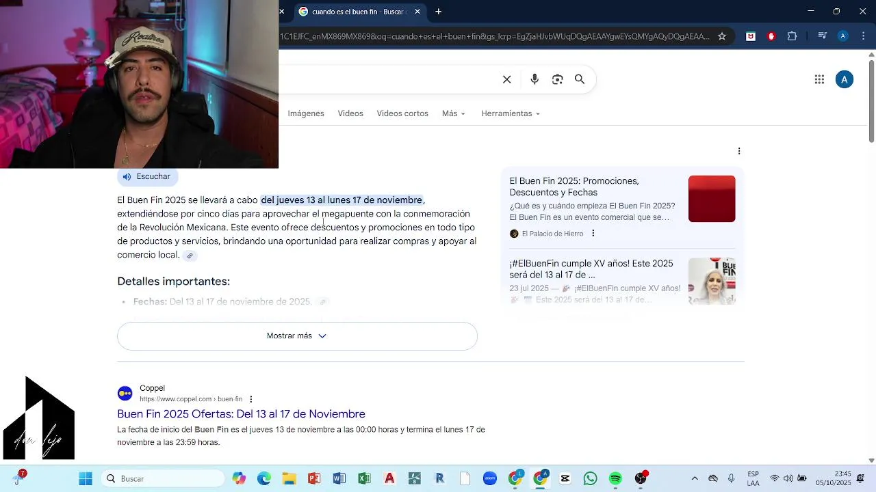876x492 pixels.
Task: Open the network Wi-Fi tray icon
Action: point(775,478)
